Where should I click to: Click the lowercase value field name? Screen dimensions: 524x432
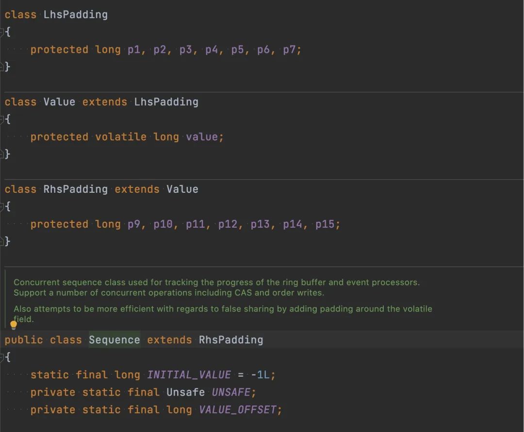pos(202,137)
